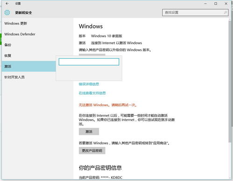Click the empty popup text input box

click(89, 62)
